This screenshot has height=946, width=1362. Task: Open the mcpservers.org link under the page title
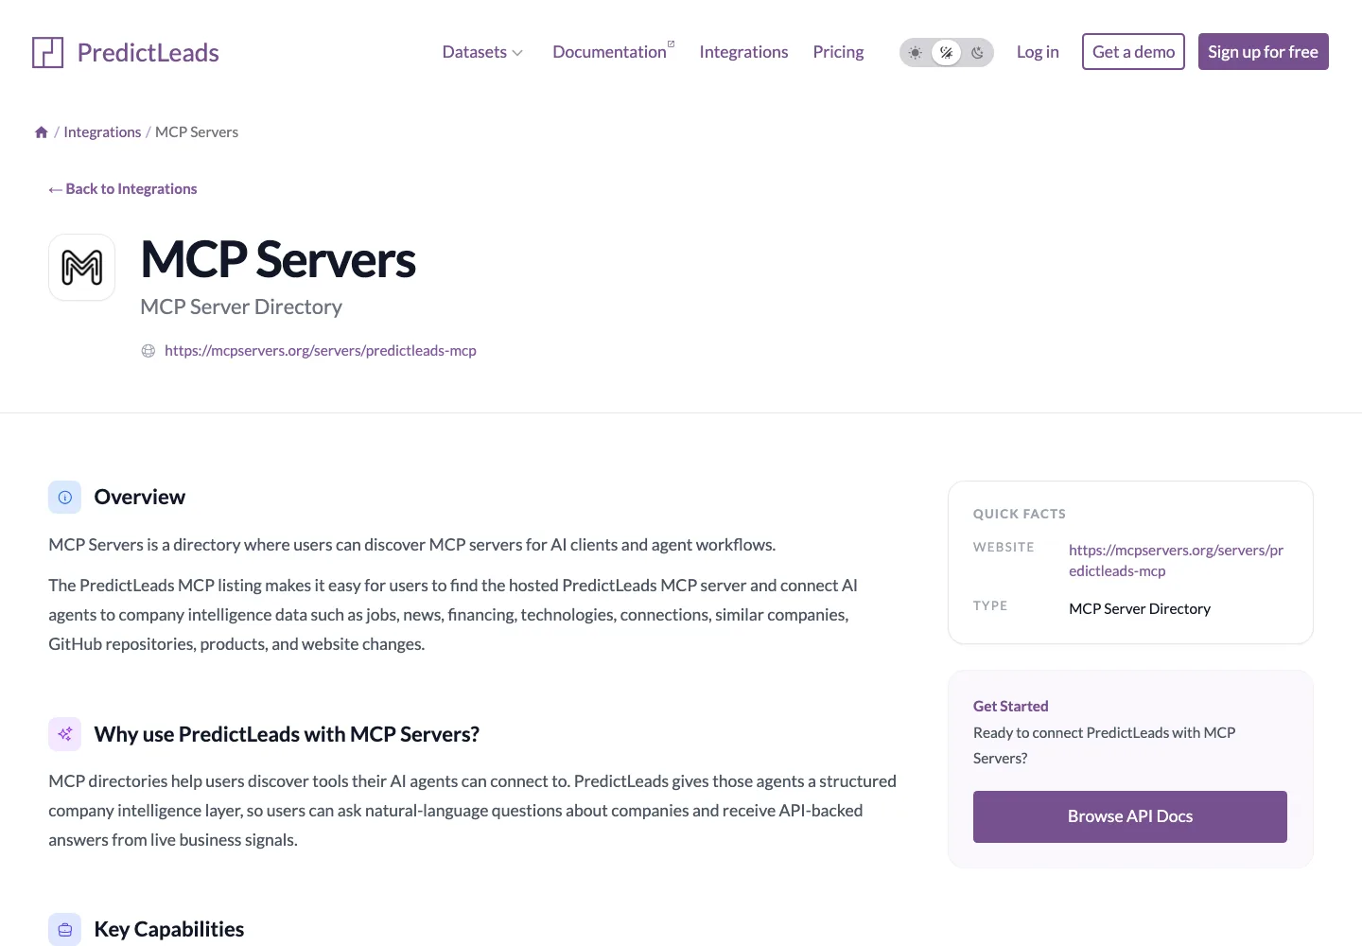(x=321, y=351)
